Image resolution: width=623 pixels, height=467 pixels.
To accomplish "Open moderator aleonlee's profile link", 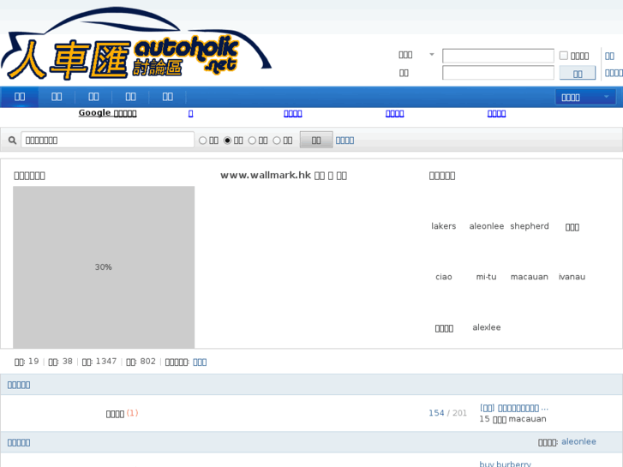I will [x=578, y=441].
